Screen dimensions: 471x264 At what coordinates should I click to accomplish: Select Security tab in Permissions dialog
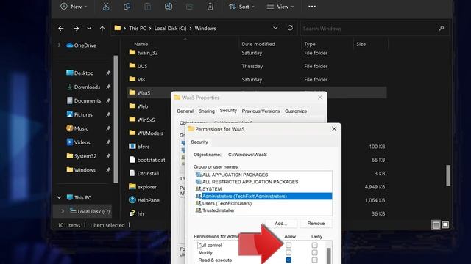[199, 142]
